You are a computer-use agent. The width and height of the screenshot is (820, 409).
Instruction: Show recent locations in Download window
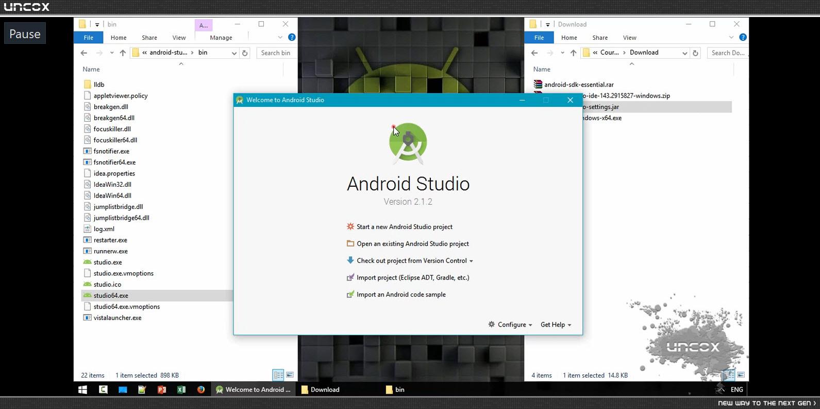click(x=562, y=53)
